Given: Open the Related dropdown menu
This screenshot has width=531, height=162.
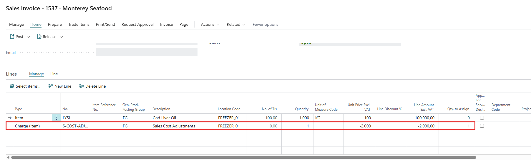Looking at the screenshot, I should (236, 24).
